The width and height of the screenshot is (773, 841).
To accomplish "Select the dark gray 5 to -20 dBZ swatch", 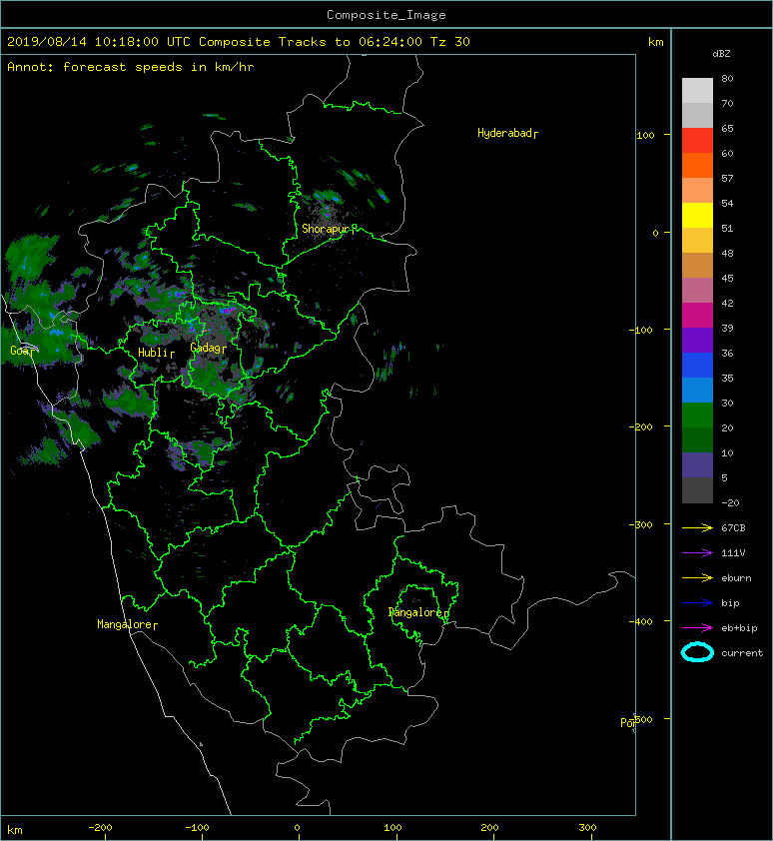I will (x=697, y=489).
